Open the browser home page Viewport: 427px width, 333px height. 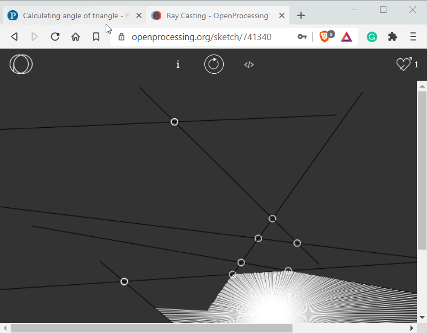coord(75,36)
